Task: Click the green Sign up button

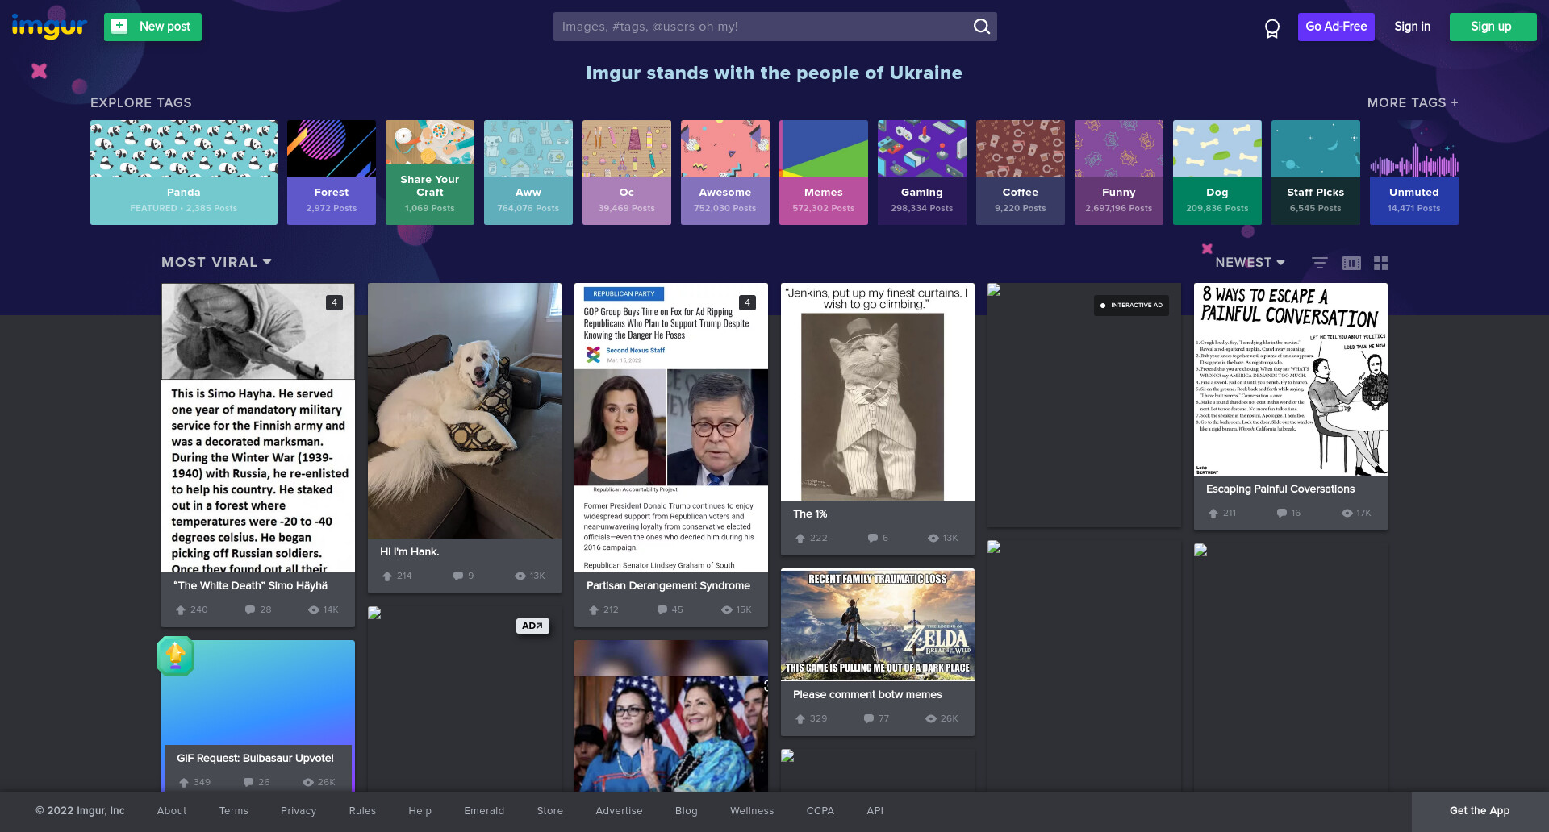Action: coord(1493,27)
